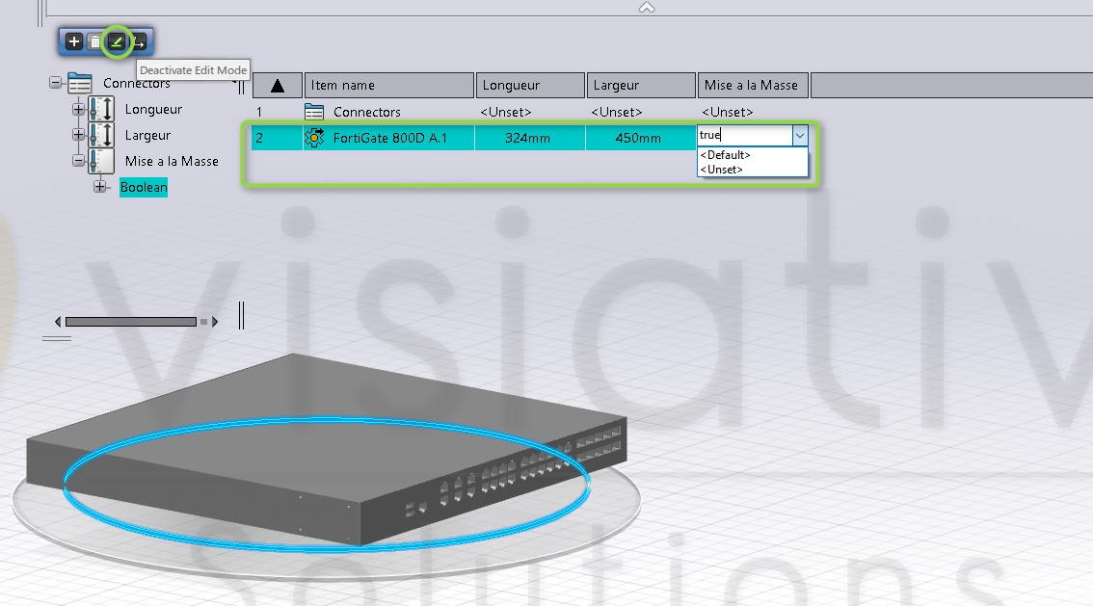This screenshot has width=1093, height=606.
Task: Click the Largeur column header
Action: click(x=641, y=85)
